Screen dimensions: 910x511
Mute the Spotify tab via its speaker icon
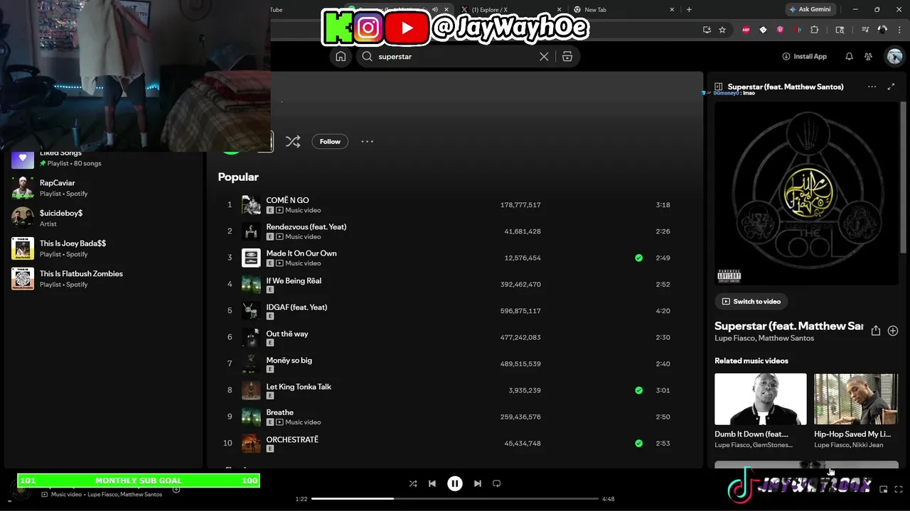click(x=434, y=10)
